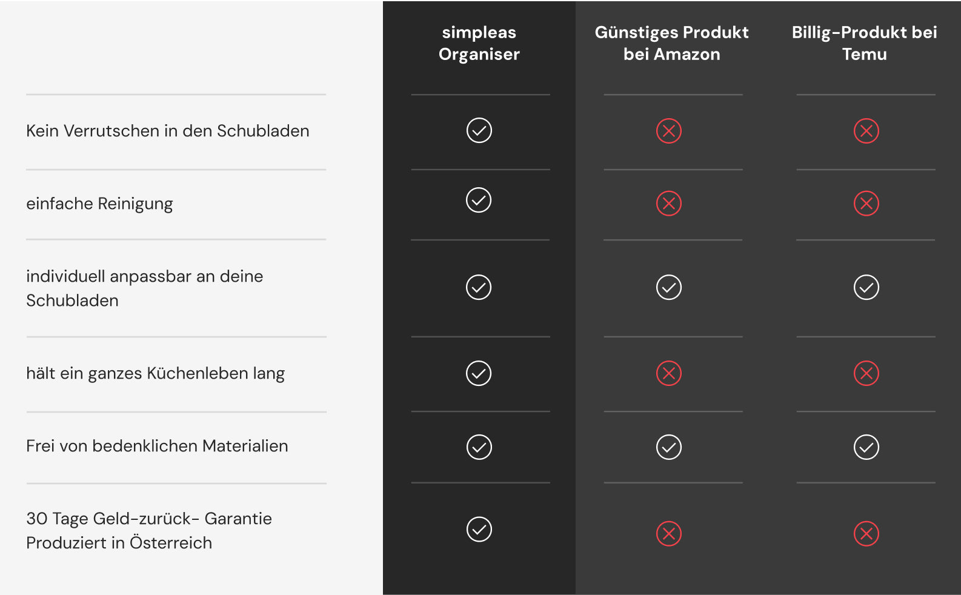Viewport: 961px width, 595px height.
Task: Click simpleas checkmark for Geld-zurück Garantie row
Action: [x=479, y=529]
